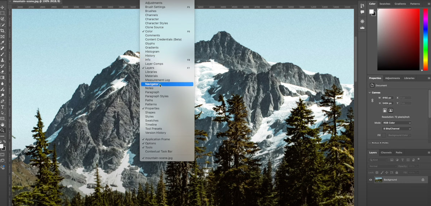431x206 pixels.
Task: Uncheck Properties in the Window menu
Action: click(167, 109)
